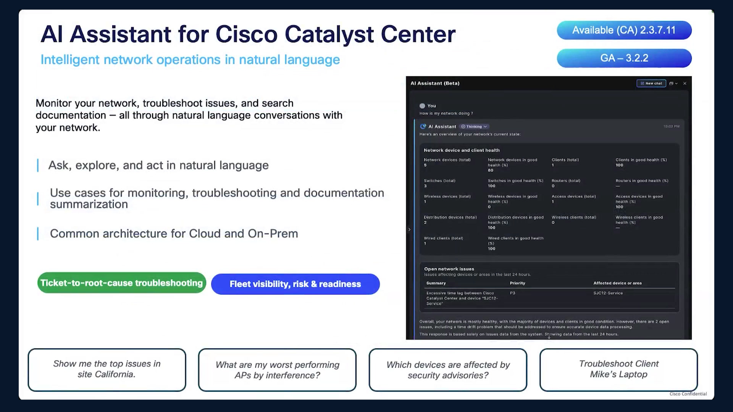Click the Wireless clients (total) metric
The width and height of the screenshot is (733, 412).
click(574, 220)
